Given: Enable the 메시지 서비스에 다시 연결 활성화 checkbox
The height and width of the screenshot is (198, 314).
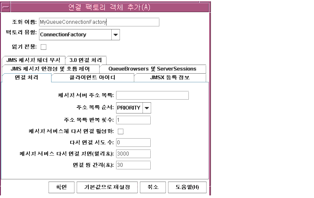Looking at the screenshot, I should (120, 131).
